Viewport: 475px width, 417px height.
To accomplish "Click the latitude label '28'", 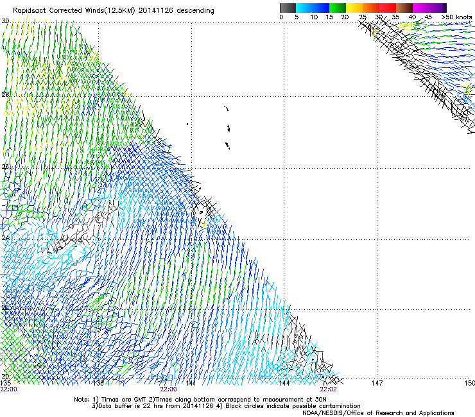I will pos(5,94).
